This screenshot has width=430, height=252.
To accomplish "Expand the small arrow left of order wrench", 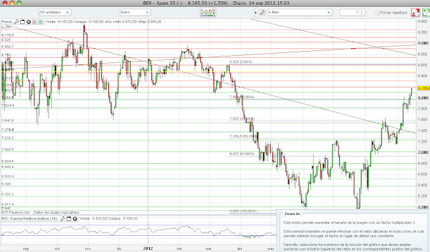I will point(256,13).
